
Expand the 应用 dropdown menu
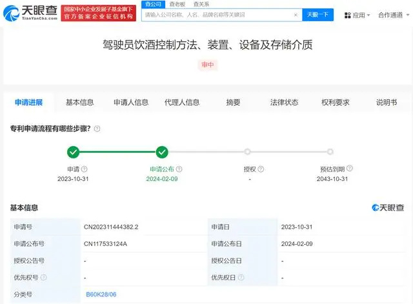[358, 15]
